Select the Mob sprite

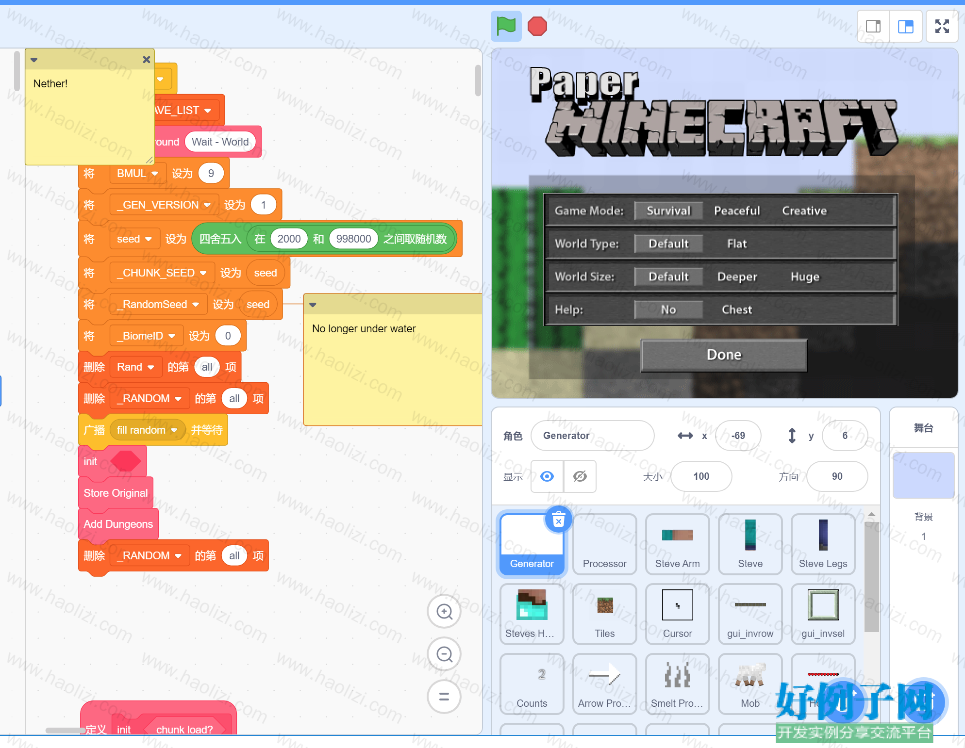[x=750, y=684]
